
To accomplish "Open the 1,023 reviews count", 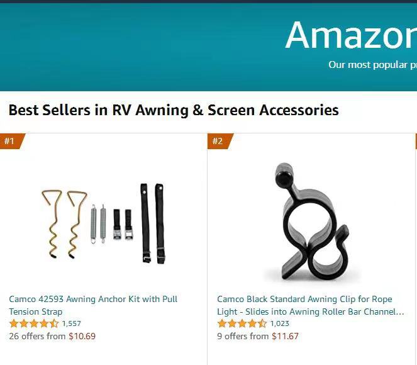I will click(279, 323).
